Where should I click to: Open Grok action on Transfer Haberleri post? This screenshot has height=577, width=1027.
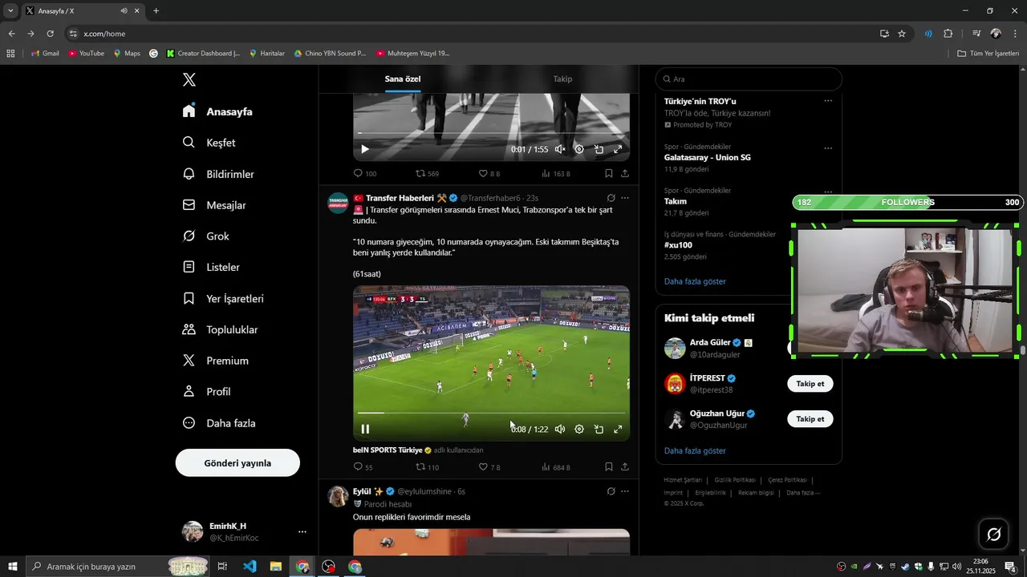click(611, 198)
